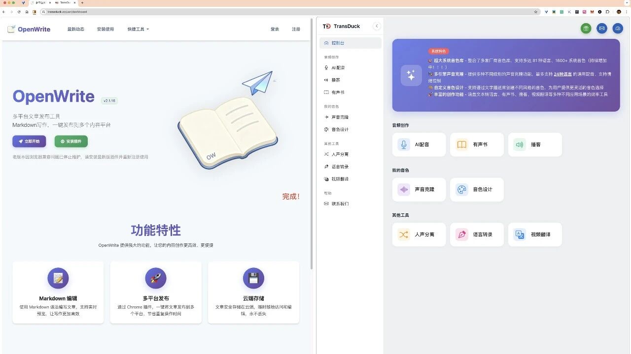Image resolution: width=631 pixels, height=354 pixels.
Task: Bookmark the page with the star icon
Action: (536, 11)
